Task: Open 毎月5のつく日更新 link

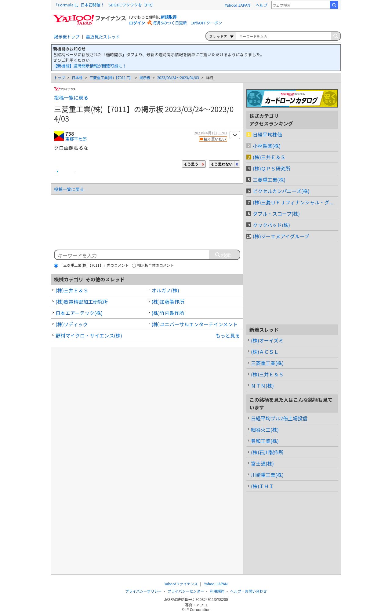Action: click(170, 23)
